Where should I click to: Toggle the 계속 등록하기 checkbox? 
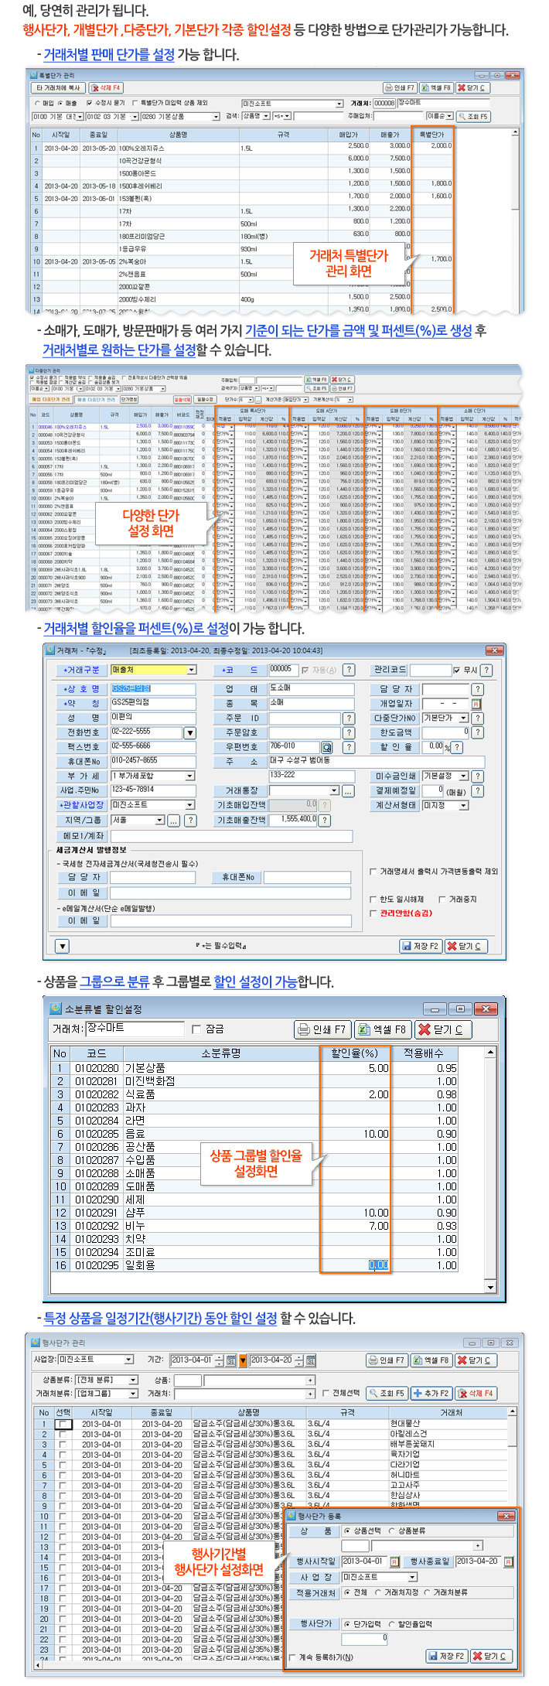[x=292, y=1657]
